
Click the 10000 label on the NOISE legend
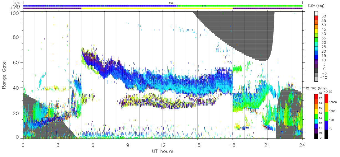333,102
